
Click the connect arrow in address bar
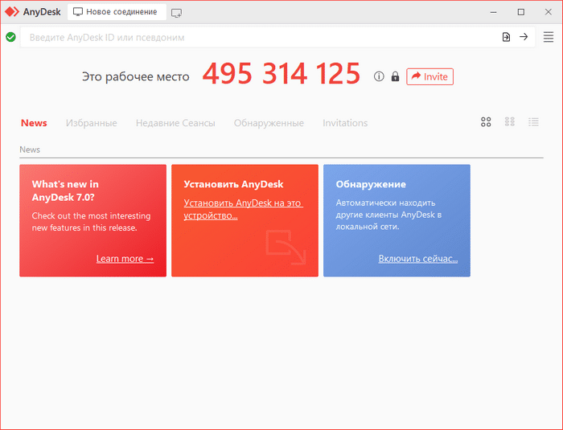[524, 37]
